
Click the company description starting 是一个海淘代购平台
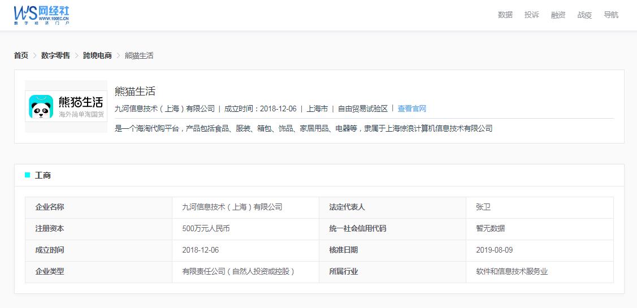(x=304, y=129)
